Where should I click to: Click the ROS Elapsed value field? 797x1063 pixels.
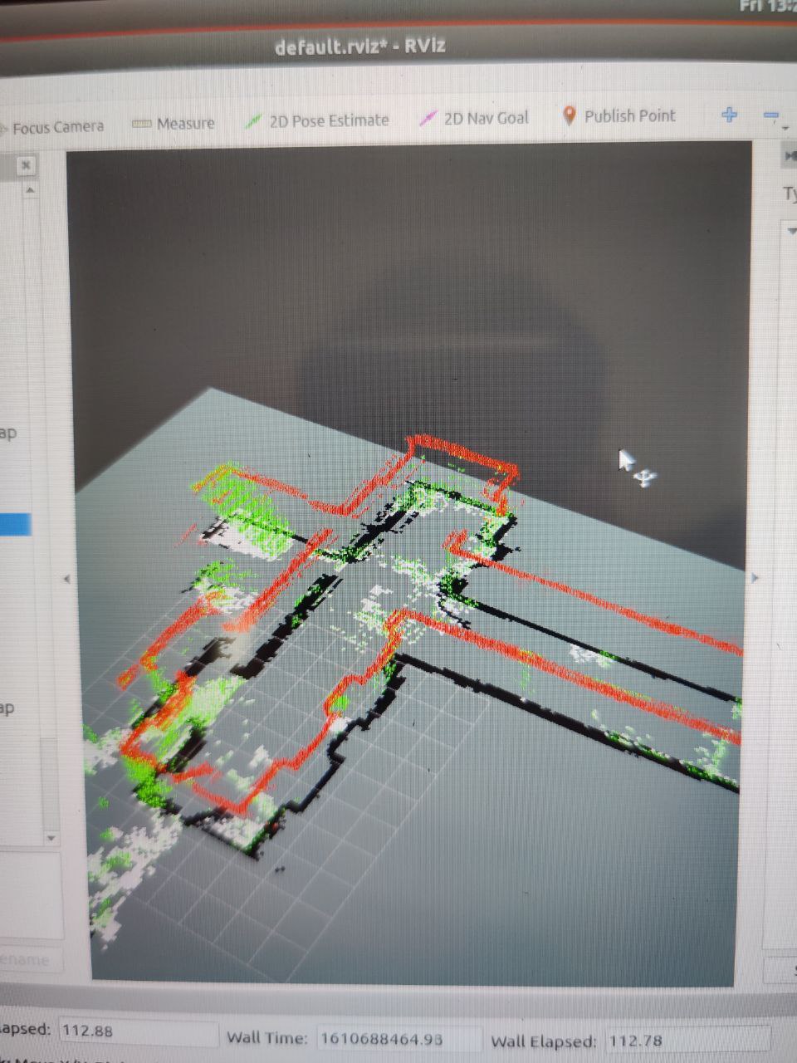pos(137,1031)
